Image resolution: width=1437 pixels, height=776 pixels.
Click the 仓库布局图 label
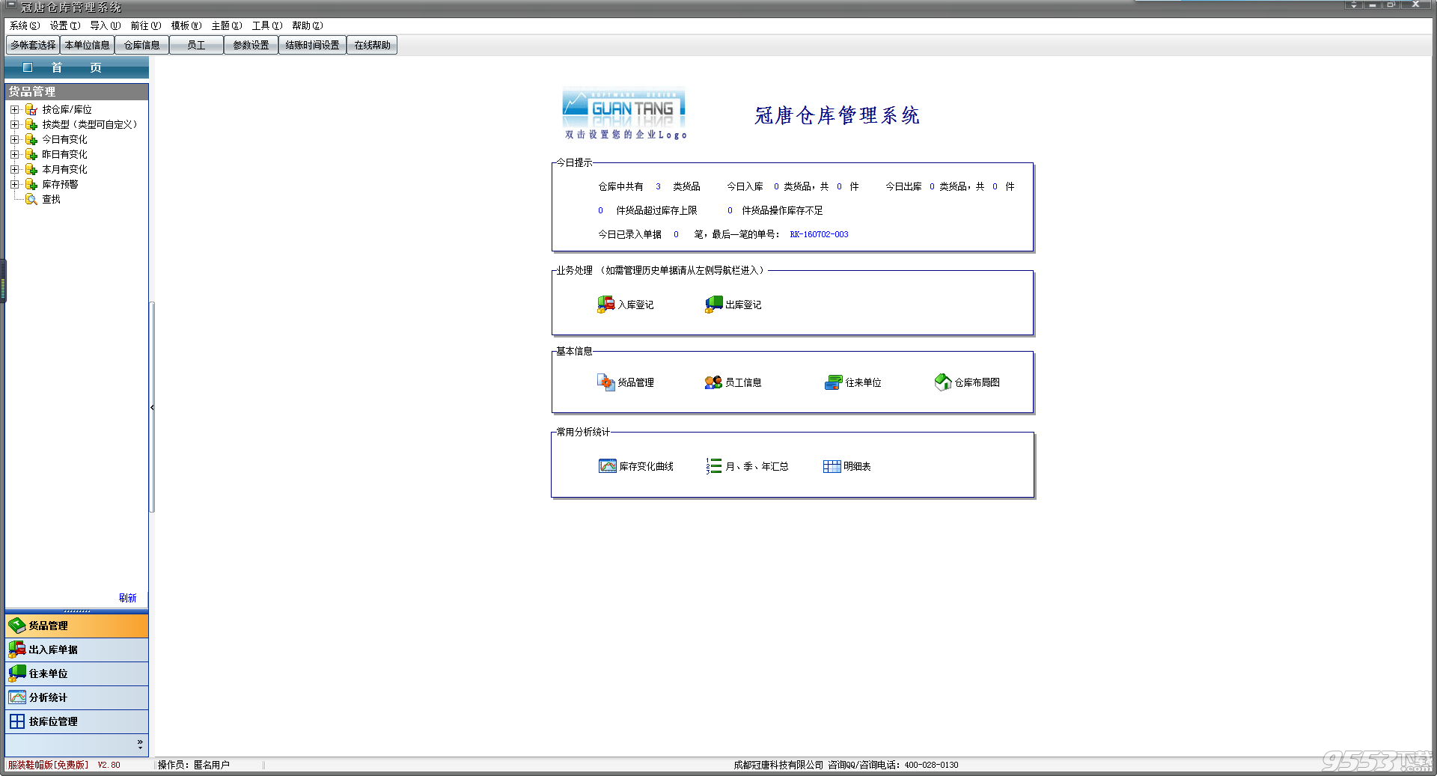[977, 382]
